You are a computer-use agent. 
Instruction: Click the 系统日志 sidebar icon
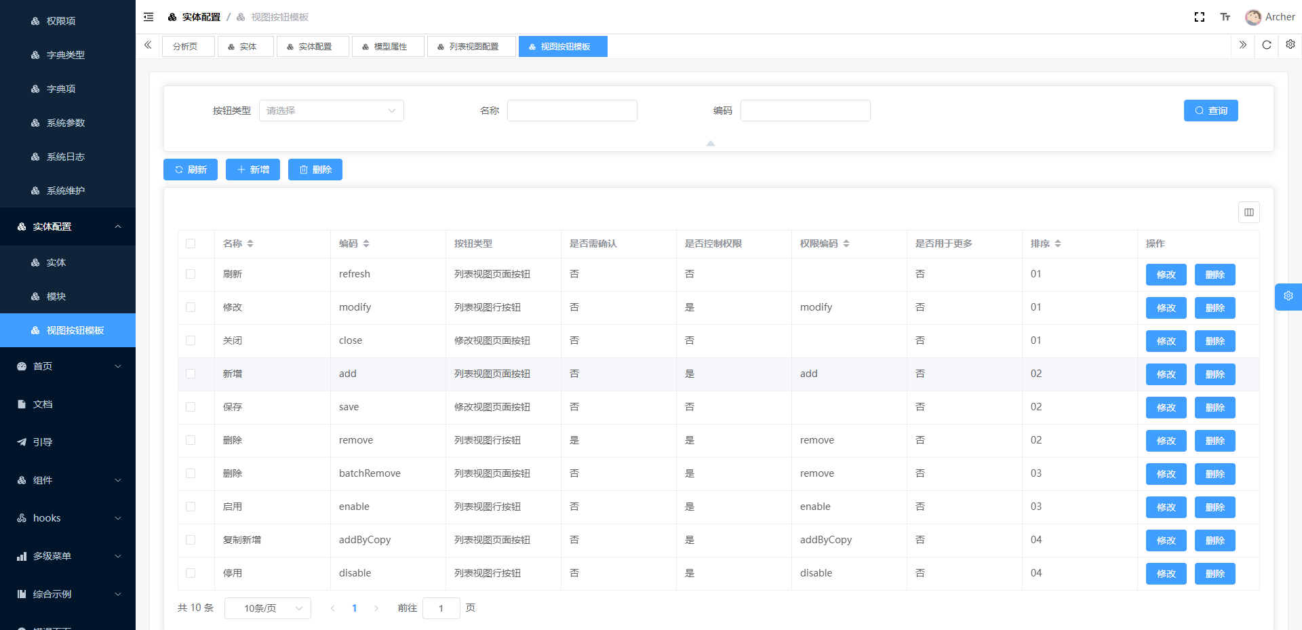35,157
